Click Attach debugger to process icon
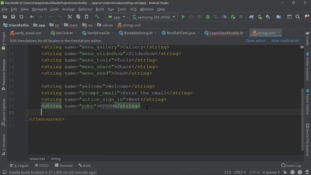The width and height of the screenshot is (311, 175). tap(233, 17)
